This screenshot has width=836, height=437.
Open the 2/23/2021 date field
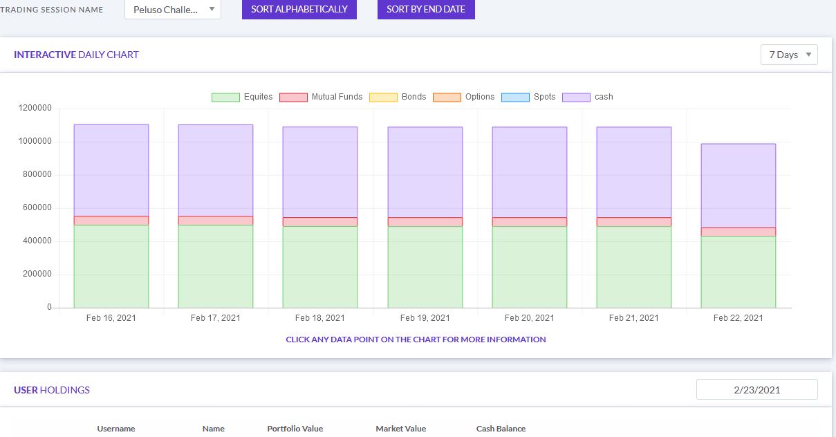756,389
